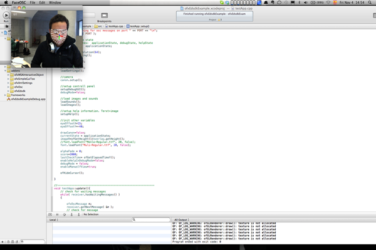376x250 pixels.
Task: Open the Window menu
Action: click(55, 3)
